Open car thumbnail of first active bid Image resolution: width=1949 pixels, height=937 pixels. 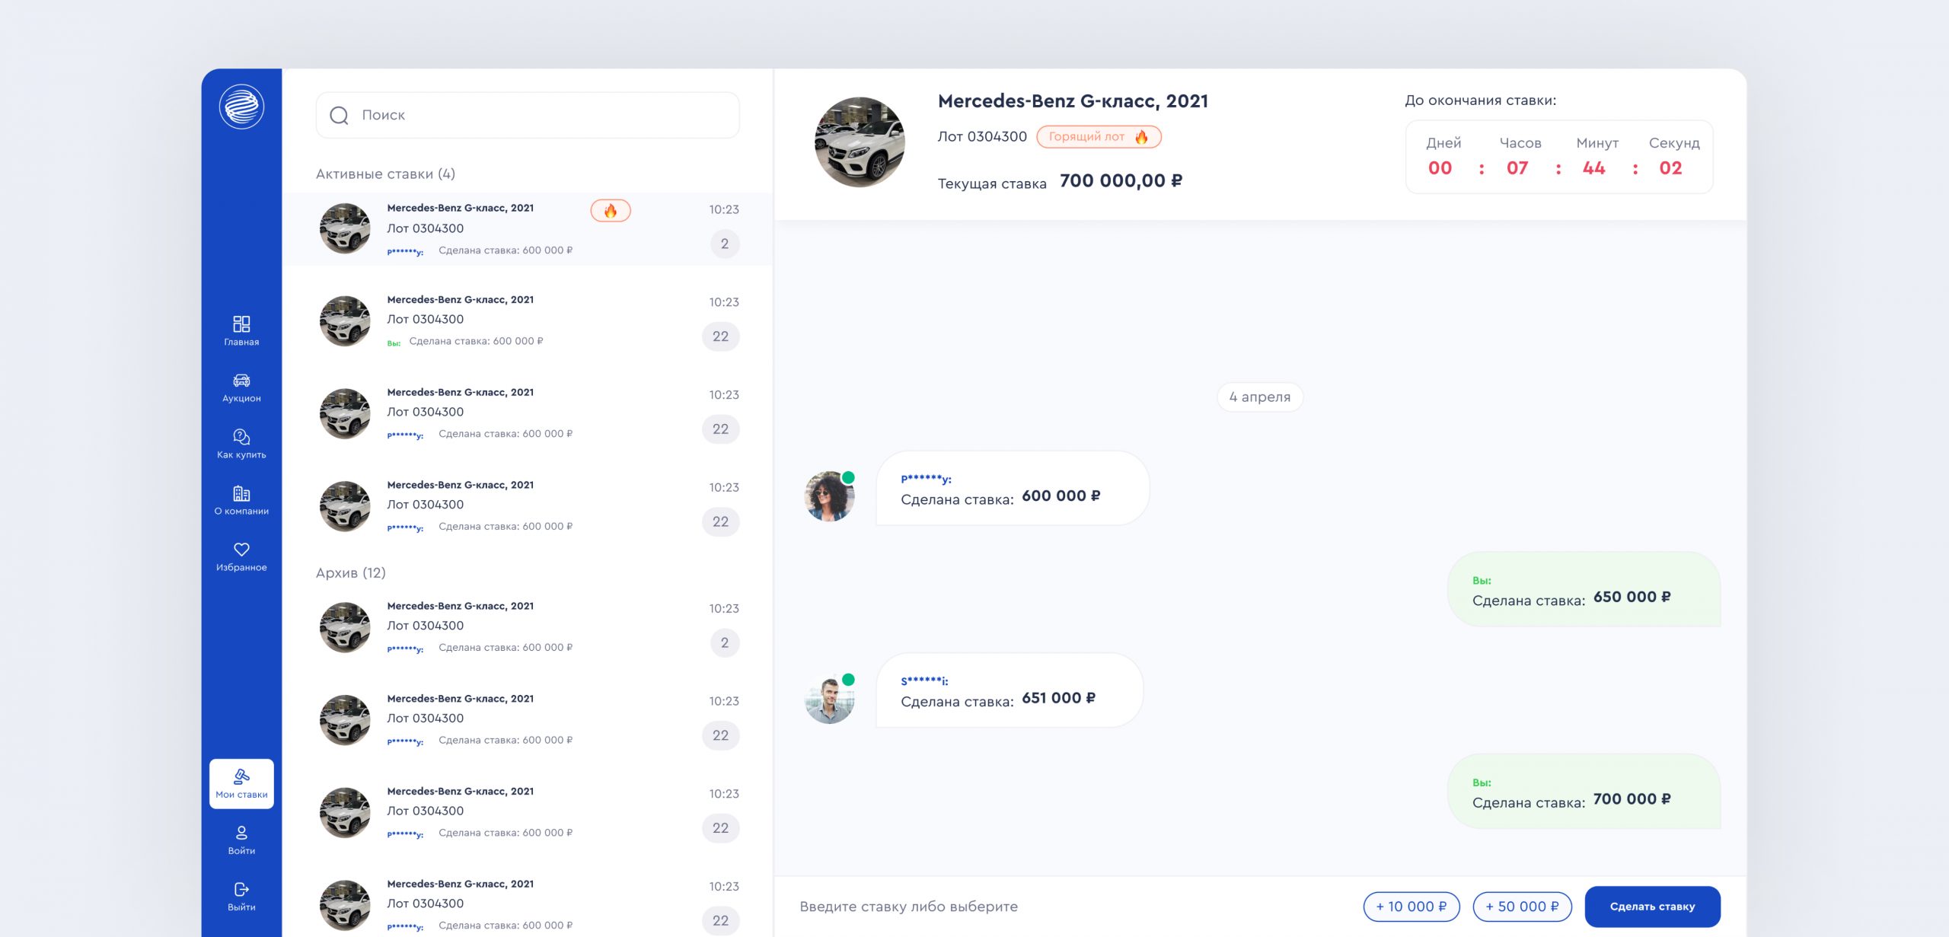[x=345, y=228]
